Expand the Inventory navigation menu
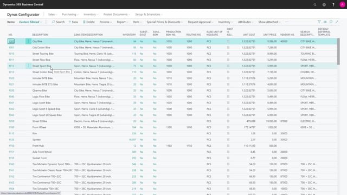 tap(91, 15)
